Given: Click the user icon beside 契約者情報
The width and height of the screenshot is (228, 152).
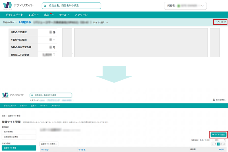Looking at the screenshot, I should 214,100.
